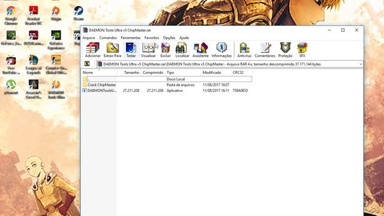Launch the Assistente wizard icon
Viewport: 384px width, 216px height.
(200, 50)
